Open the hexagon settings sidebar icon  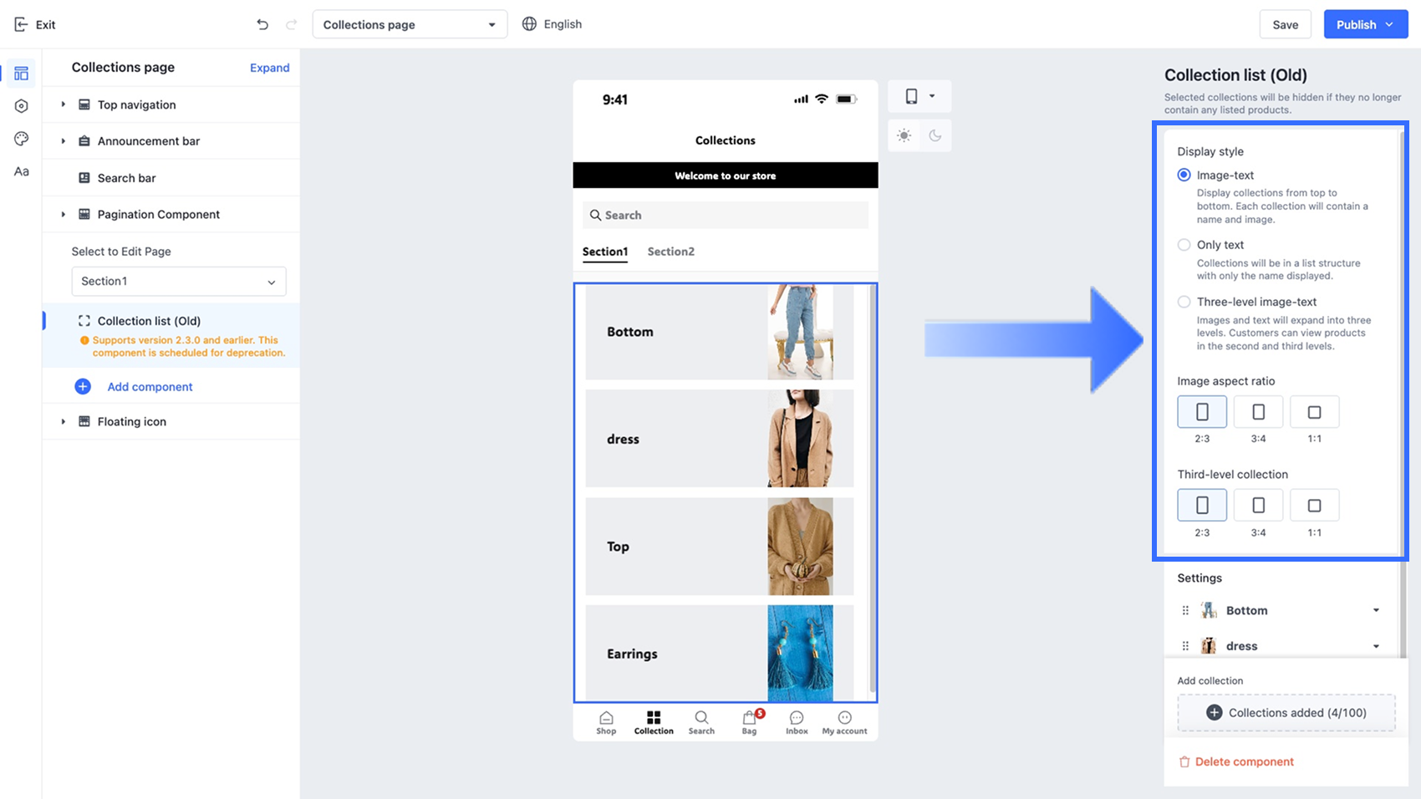(x=22, y=106)
